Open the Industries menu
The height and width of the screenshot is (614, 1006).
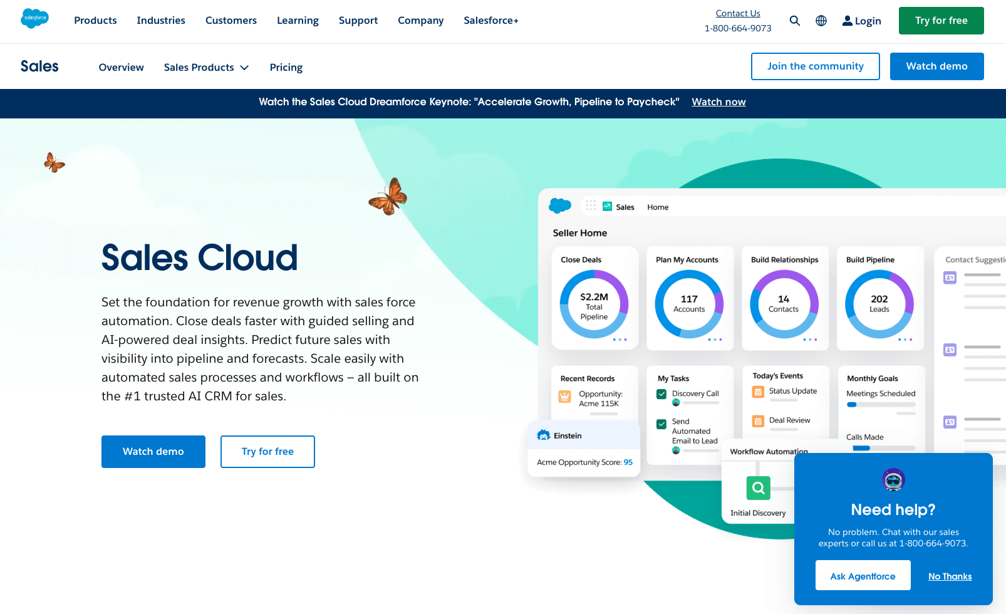click(x=161, y=21)
